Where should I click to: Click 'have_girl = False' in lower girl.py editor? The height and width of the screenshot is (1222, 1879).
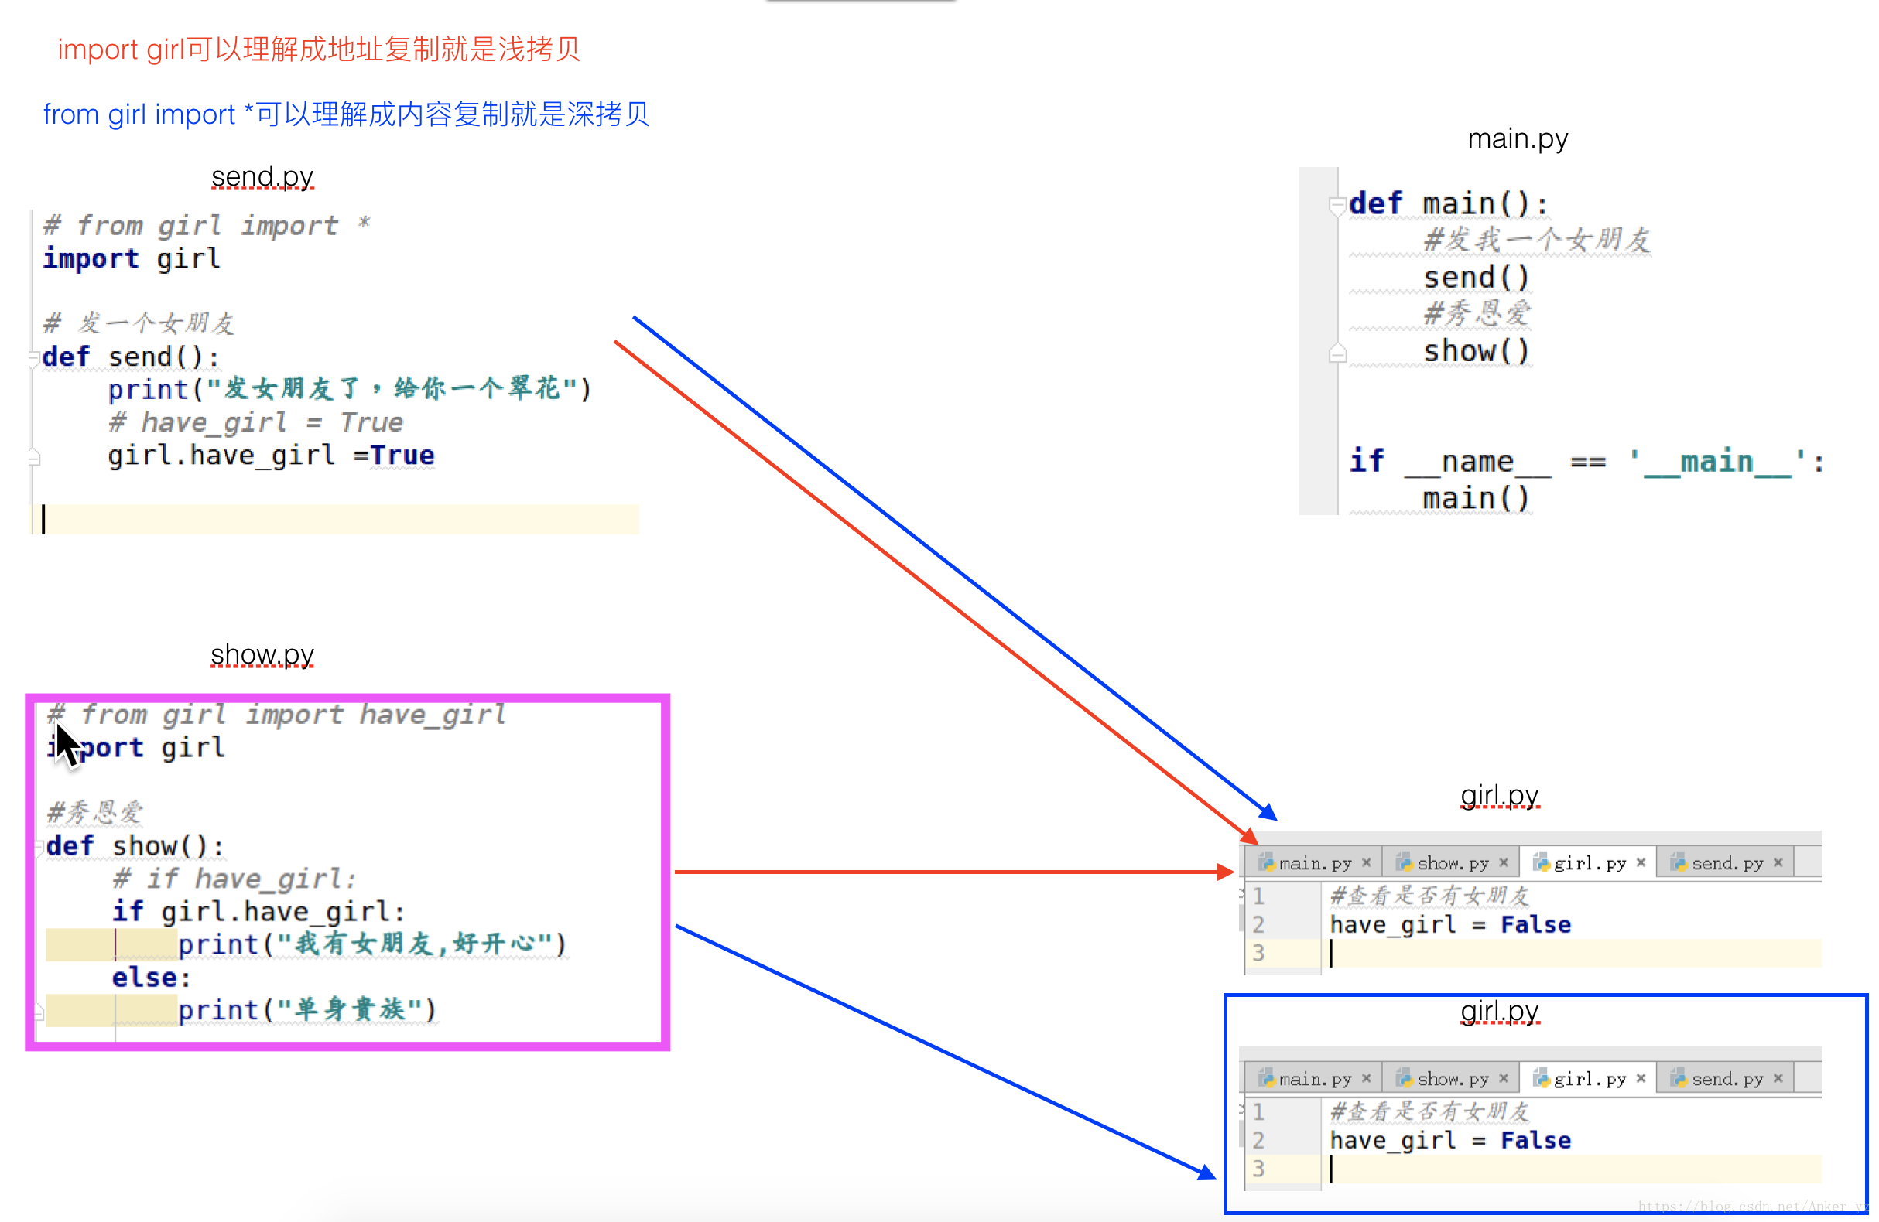(x=1450, y=1140)
